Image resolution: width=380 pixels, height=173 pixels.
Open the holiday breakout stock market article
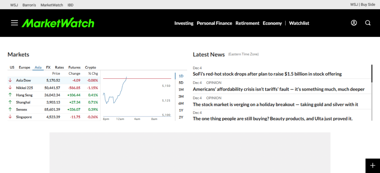click(x=276, y=105)
